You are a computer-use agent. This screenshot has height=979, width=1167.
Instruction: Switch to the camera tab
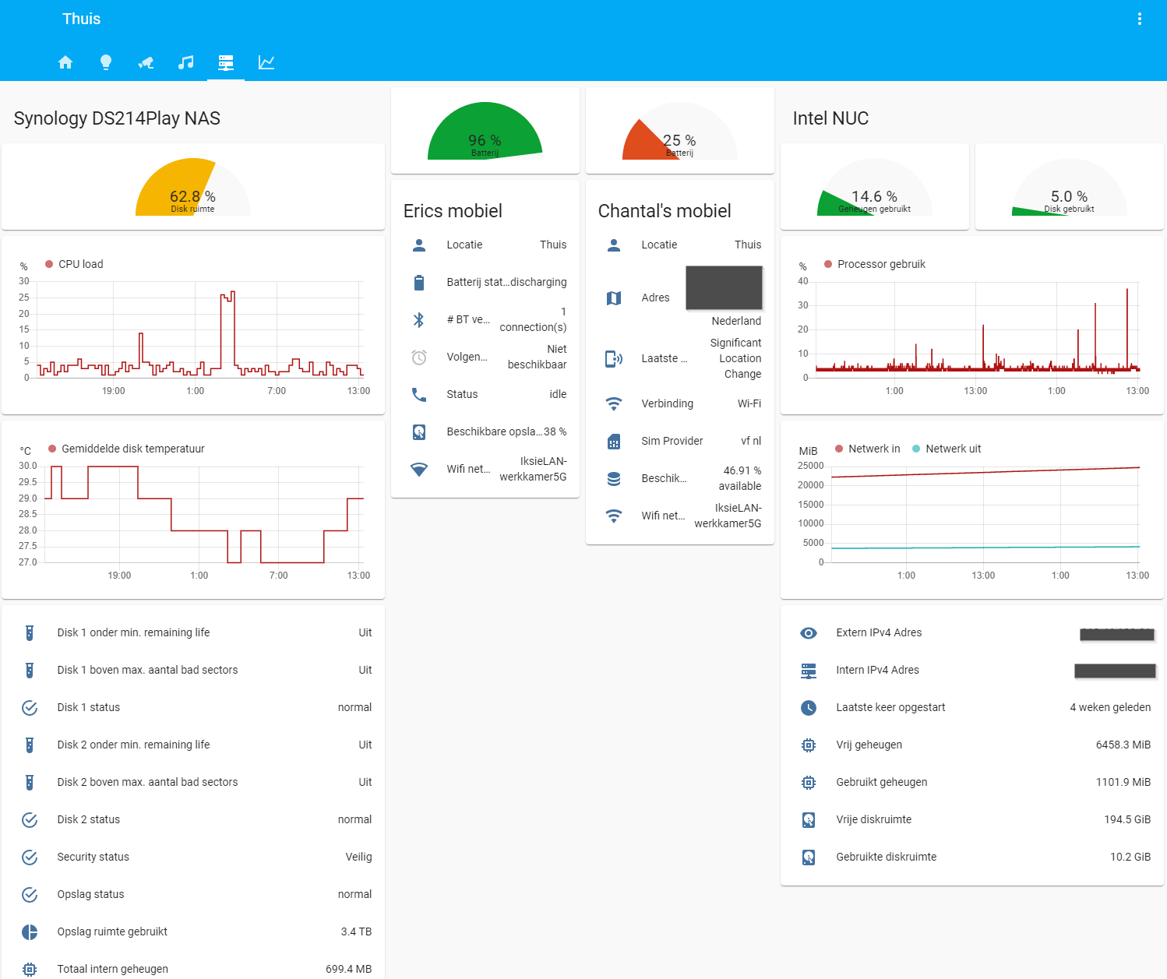click(x=146, y=62)
